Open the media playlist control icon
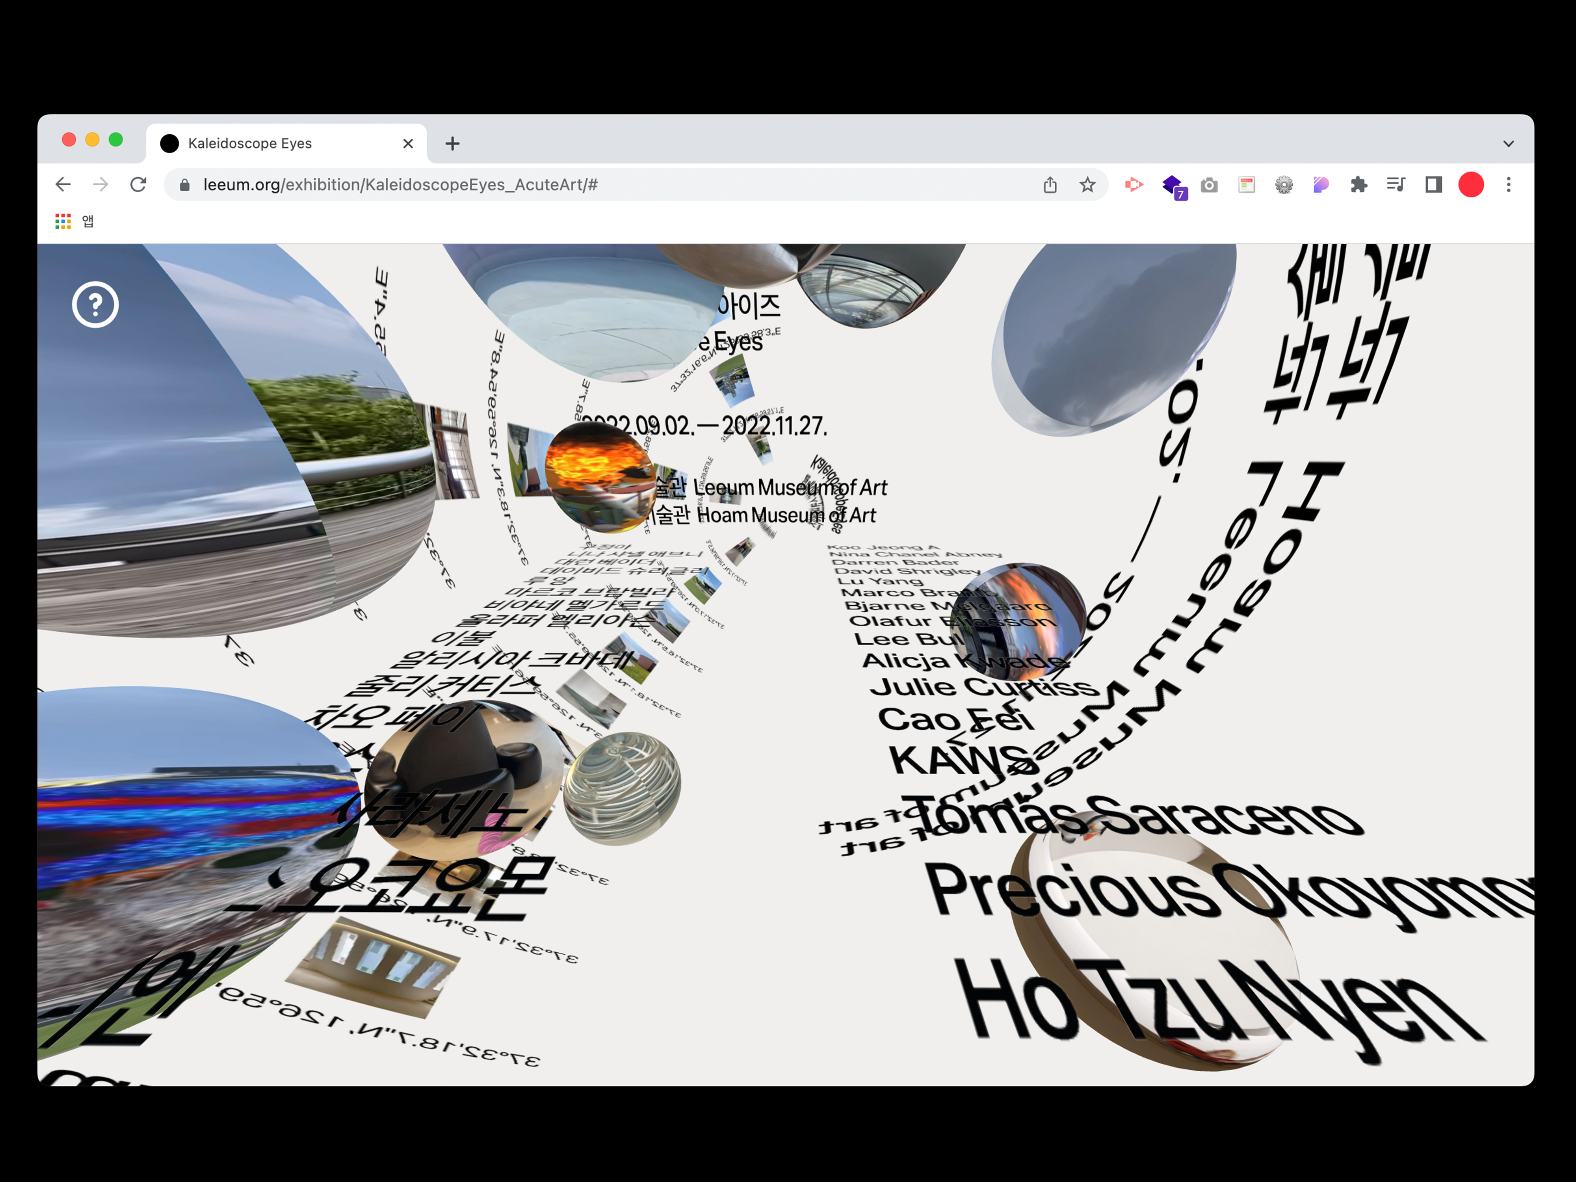The height and width of the screenshot is (1182, 1576). point(1395,185)
